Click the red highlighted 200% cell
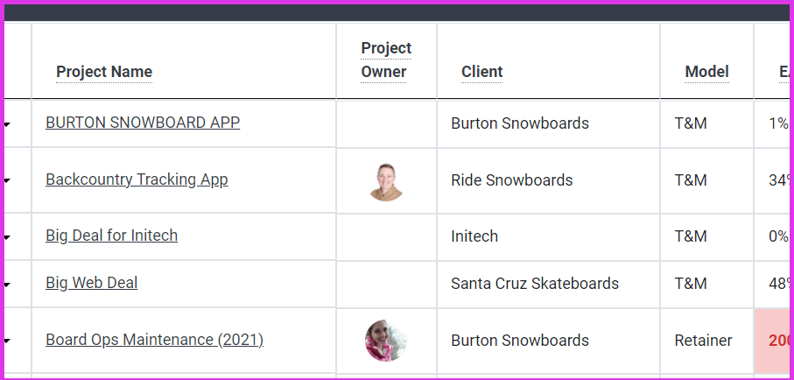 click(x=772, y=341)
